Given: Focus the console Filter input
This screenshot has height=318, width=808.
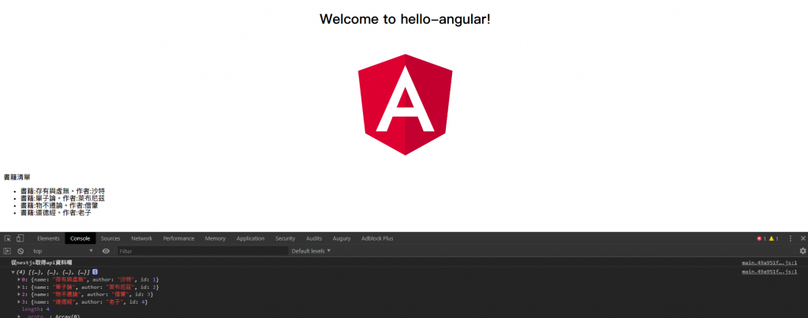Looking at the screenshot, I should click(203, 251).
